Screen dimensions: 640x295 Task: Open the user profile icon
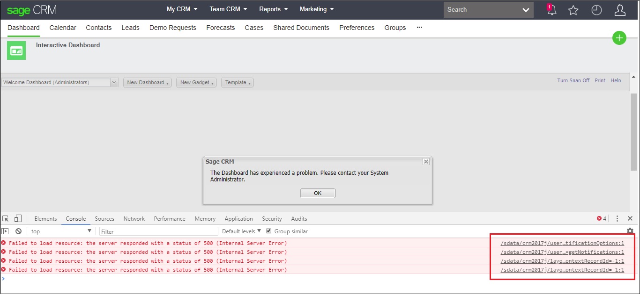(x=620, y=10)
